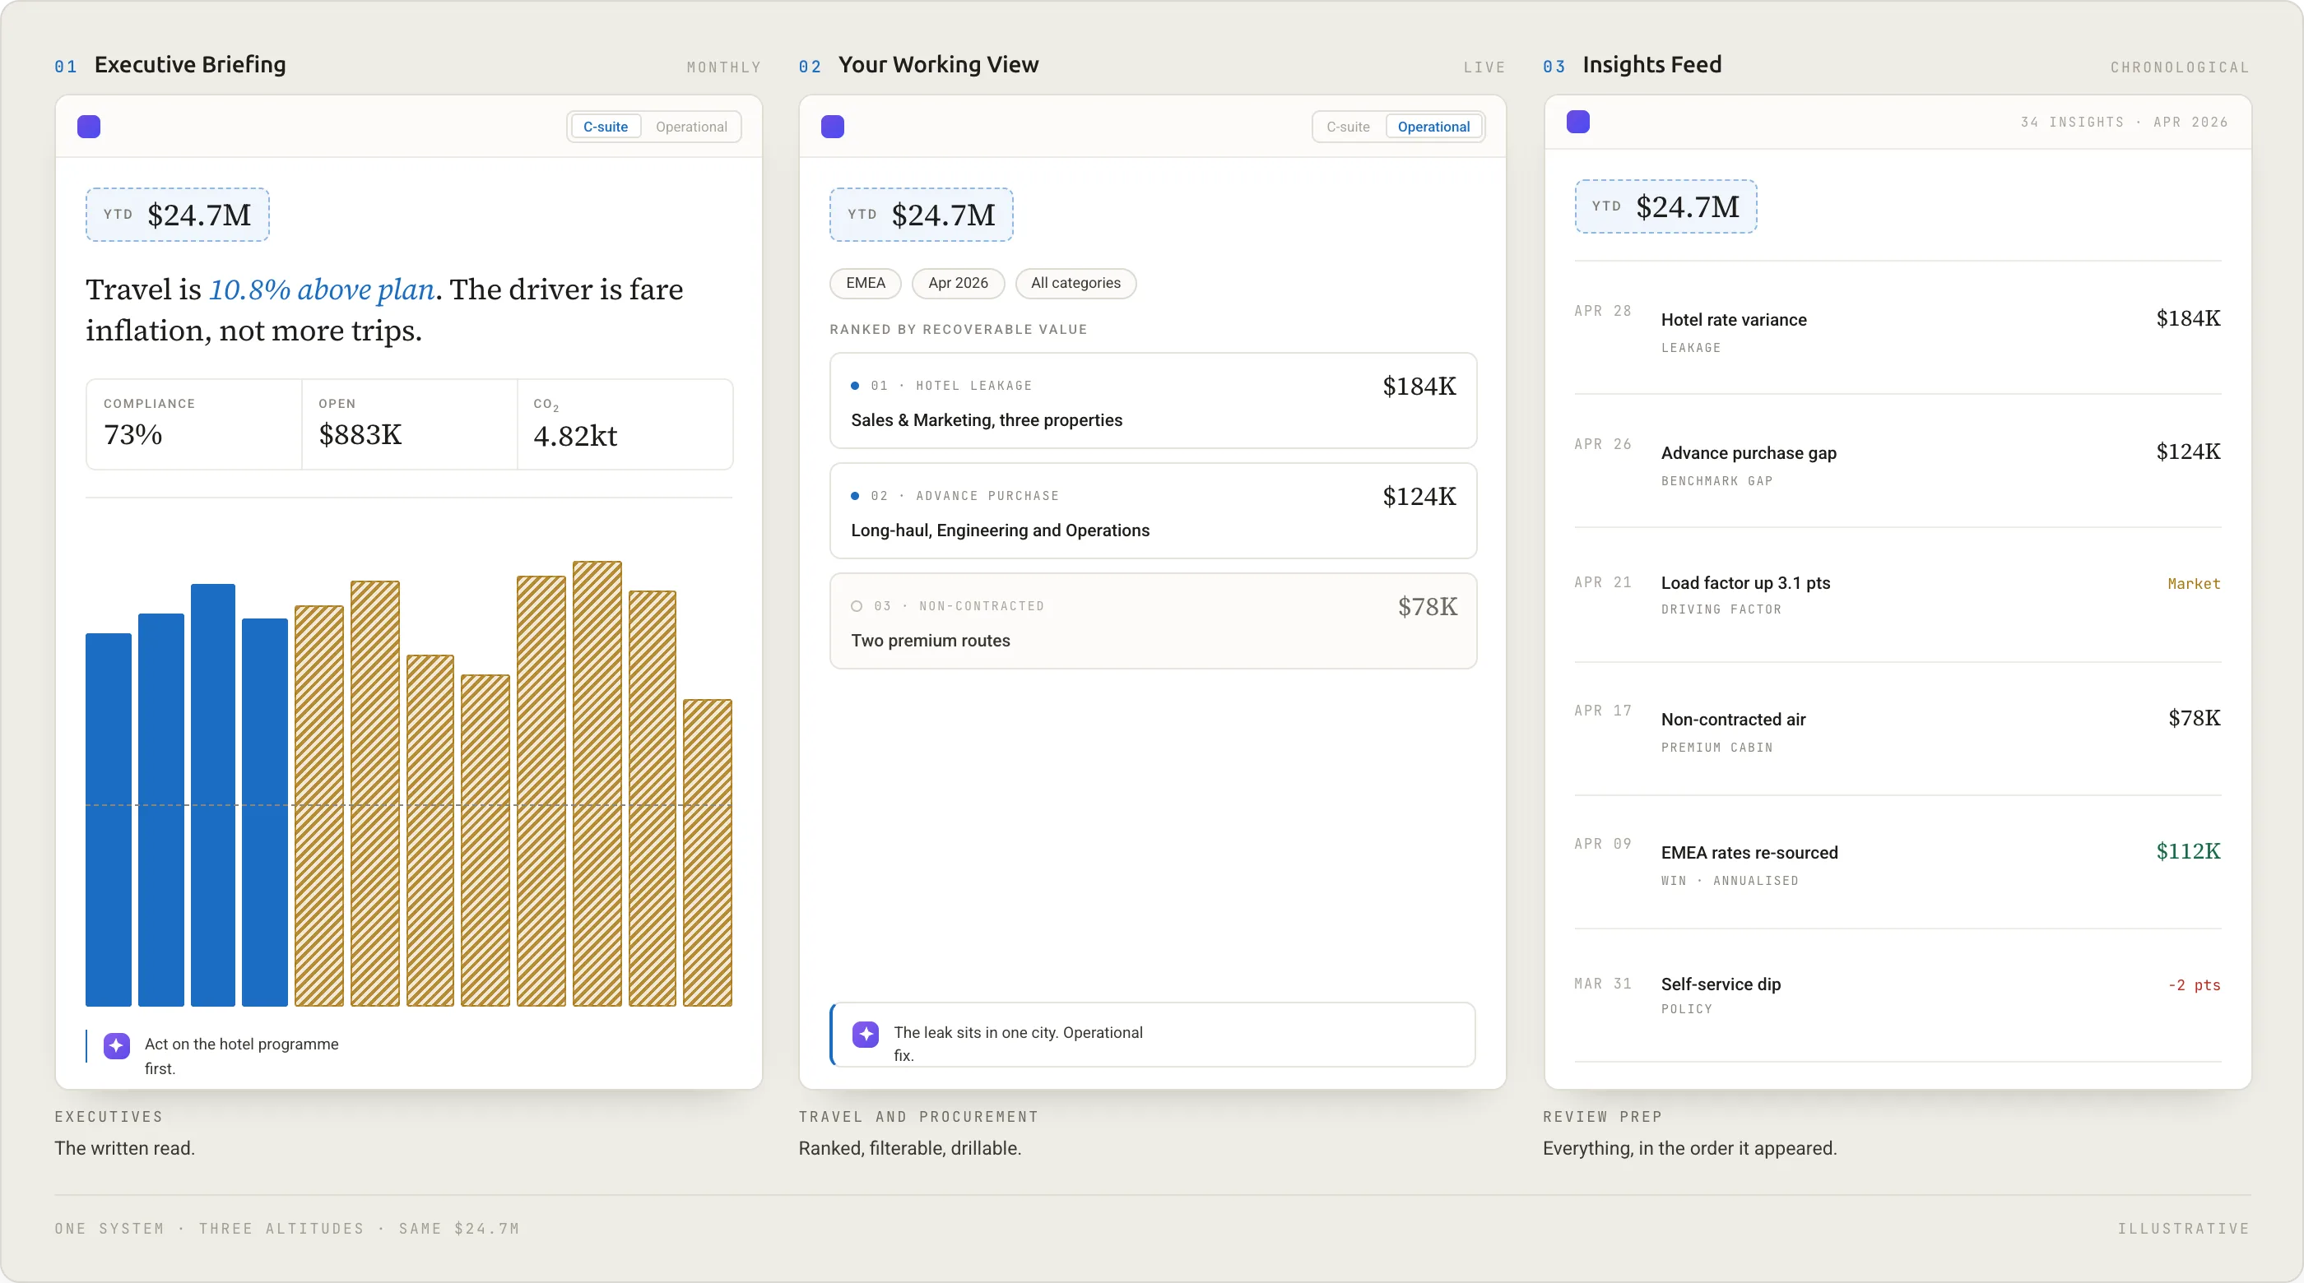Click the first solid blue bar in chart
The width and height of the screenshot is (2304, 1283).
pyautogui.click(x=109, y=820)
